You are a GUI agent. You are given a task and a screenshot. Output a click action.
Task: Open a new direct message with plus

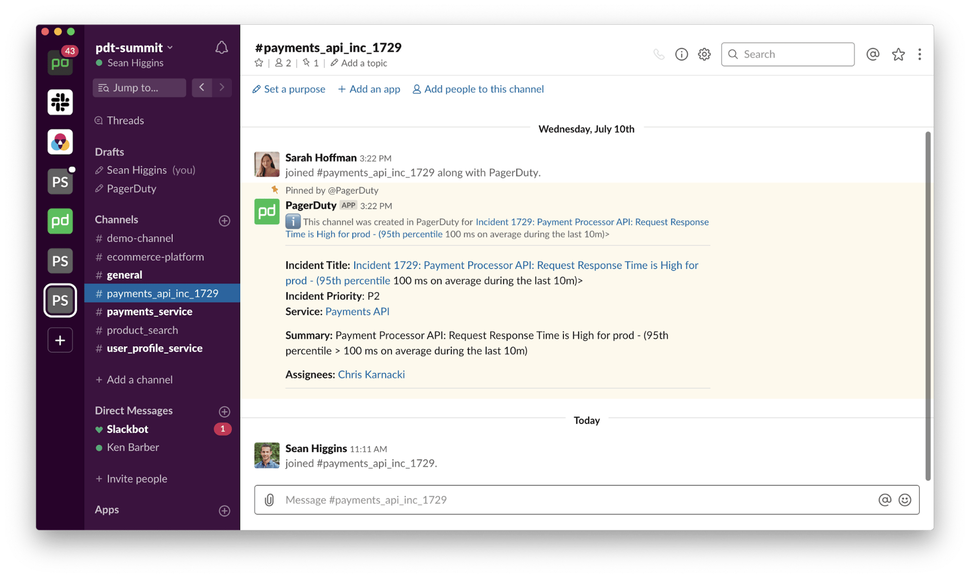pyautogui.click(x=224, y=411)
